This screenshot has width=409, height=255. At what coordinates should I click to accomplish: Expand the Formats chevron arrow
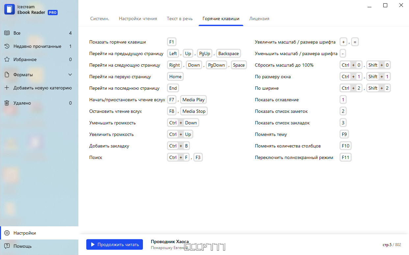[x=70, y=75]
